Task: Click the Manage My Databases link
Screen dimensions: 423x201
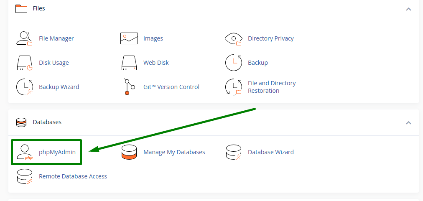Action: (x=174, y=152)
